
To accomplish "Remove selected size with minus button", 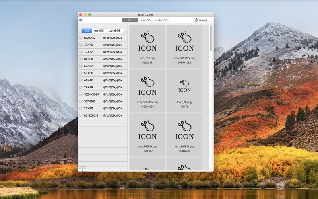I will pyautogui.click(x=85, y=169).
